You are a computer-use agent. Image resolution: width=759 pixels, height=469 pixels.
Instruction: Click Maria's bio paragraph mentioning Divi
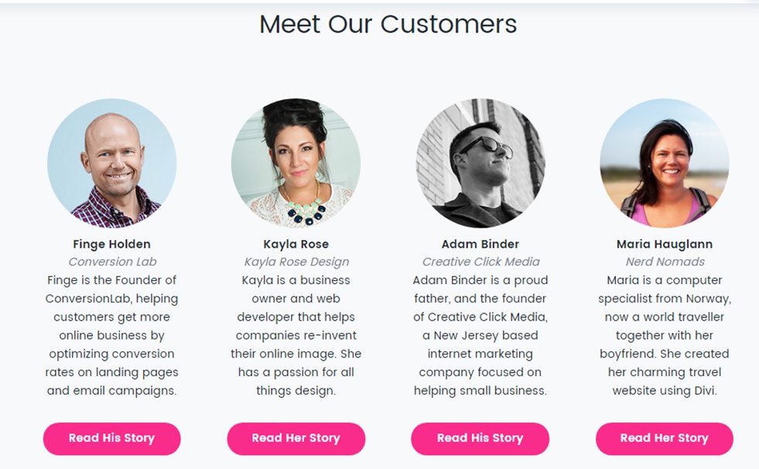click(x=665, y=335)
